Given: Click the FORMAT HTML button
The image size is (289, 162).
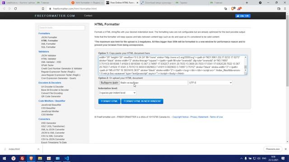Looking at the screenshot, I should [109, 101].
